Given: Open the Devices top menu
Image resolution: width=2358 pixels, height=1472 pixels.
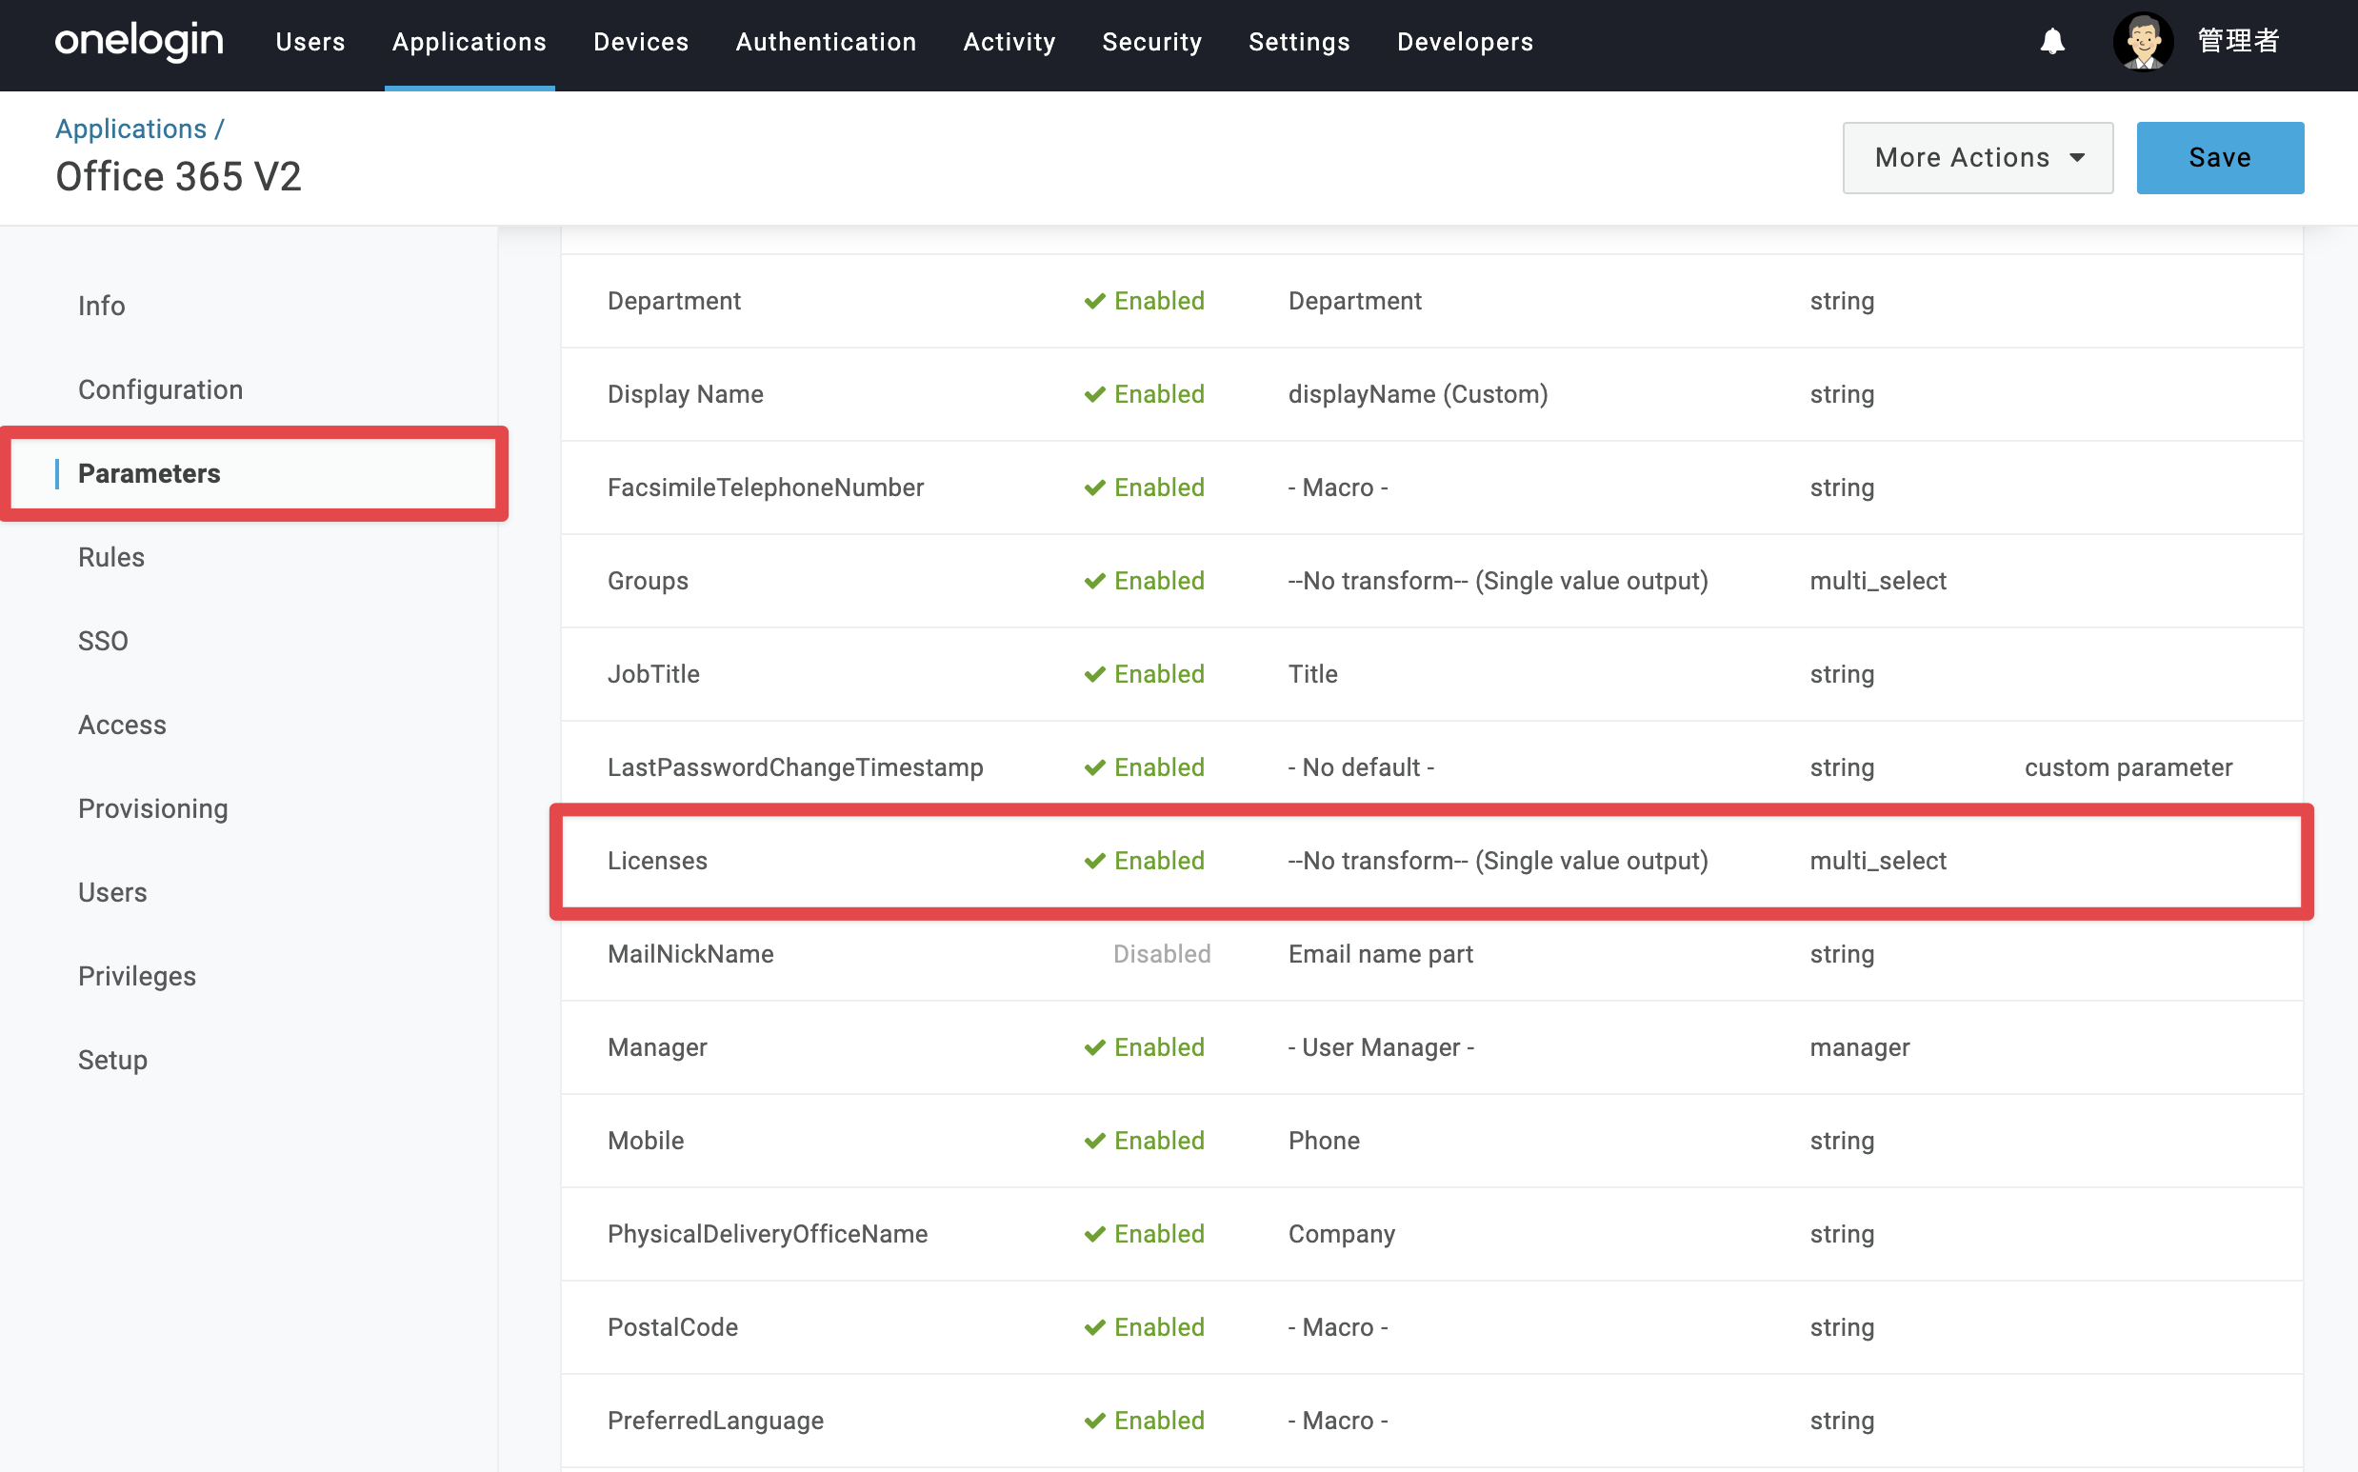Looking at the screenshot, I should (x=642, y=42).
